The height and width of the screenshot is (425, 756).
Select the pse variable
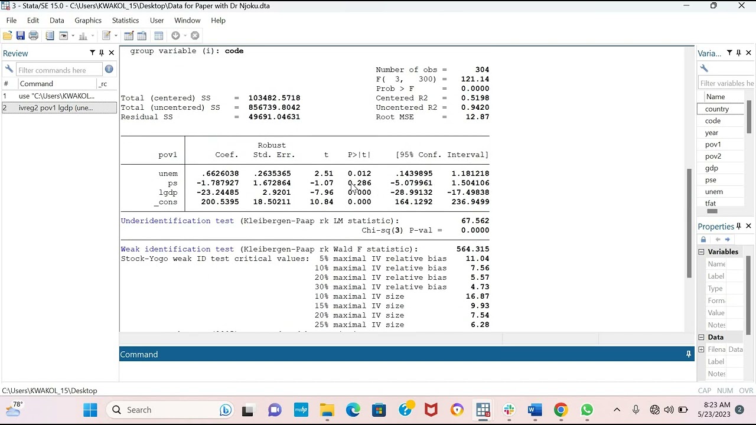721,179
